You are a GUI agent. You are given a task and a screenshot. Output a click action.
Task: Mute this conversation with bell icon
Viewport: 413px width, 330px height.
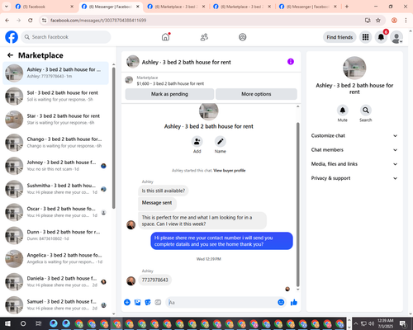343,111
